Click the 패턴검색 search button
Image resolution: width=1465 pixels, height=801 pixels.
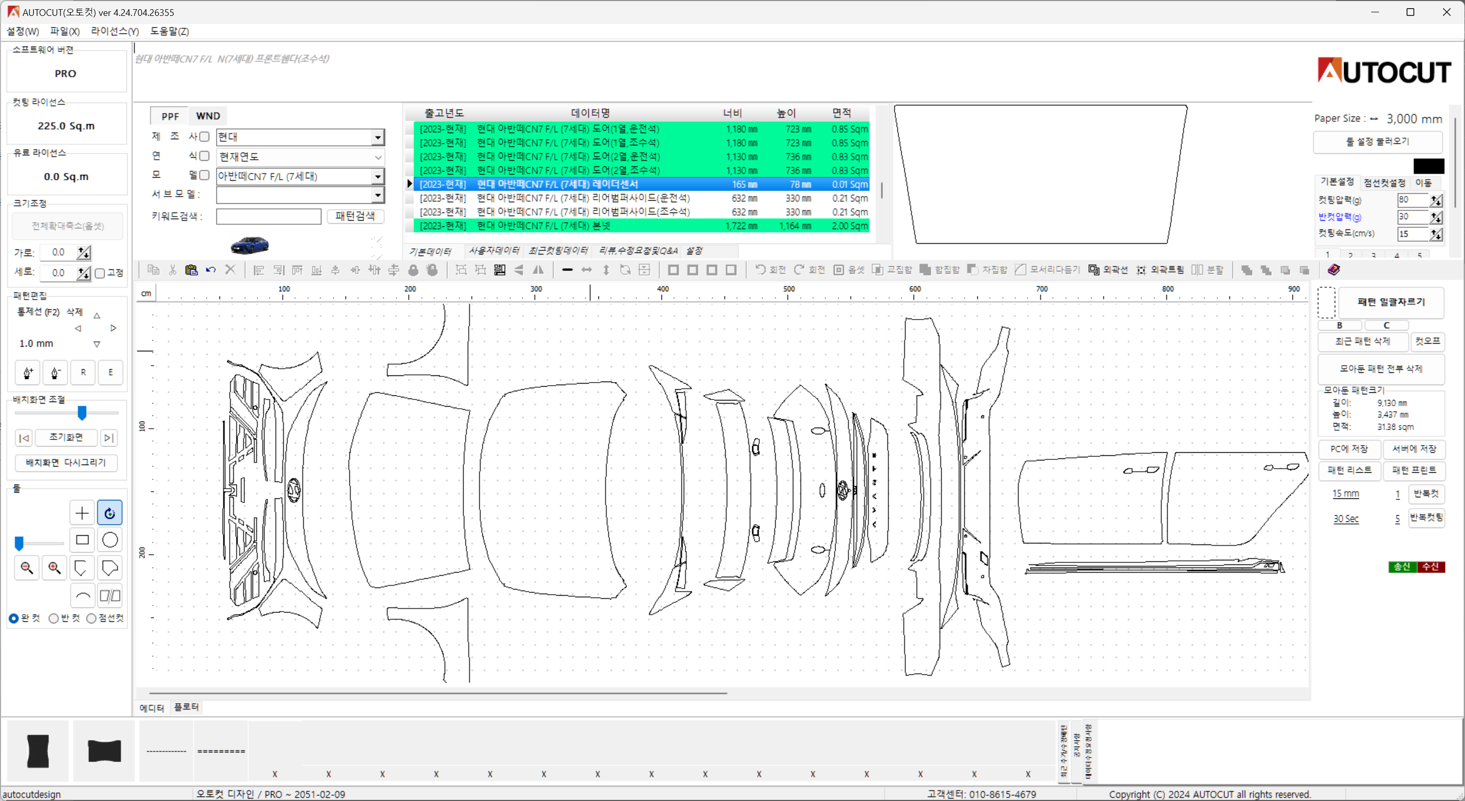pos(356,216)
